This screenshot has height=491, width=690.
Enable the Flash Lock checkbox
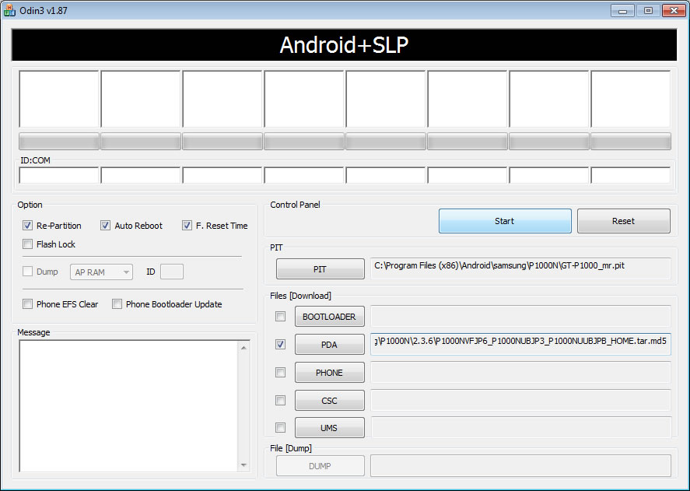point(27,244)
